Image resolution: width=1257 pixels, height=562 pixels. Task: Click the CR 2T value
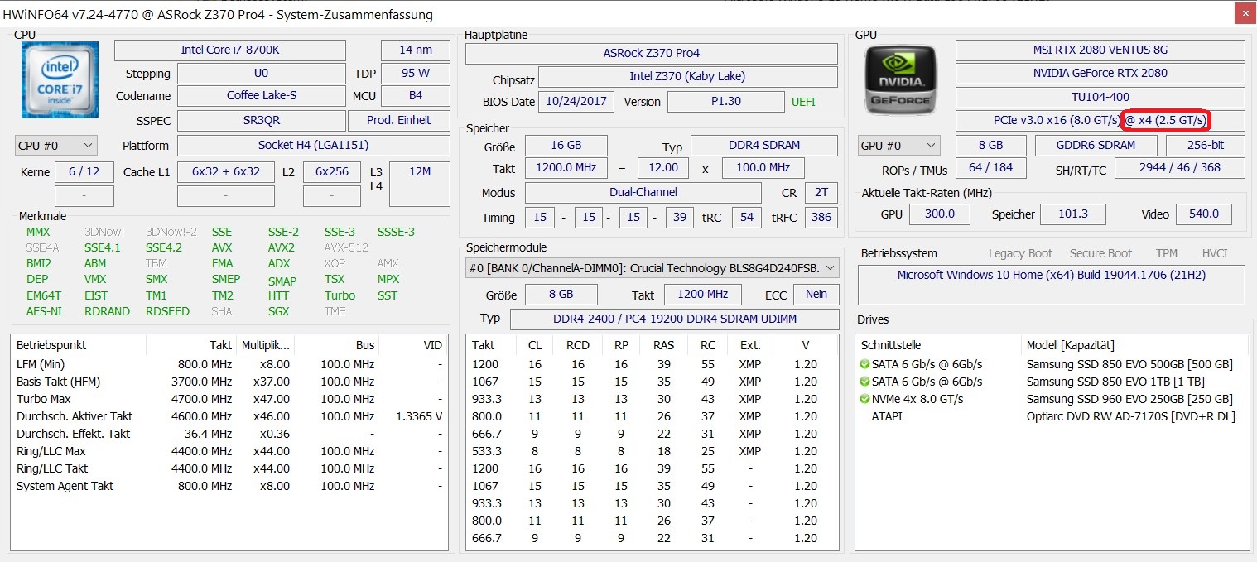click(821, 192)
